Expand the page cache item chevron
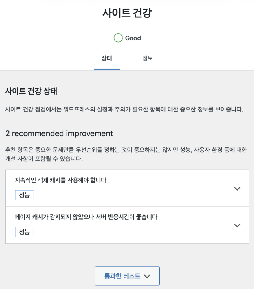Image resolution: width=254 pixels, height=289 pixels. [x=237, y=225]
